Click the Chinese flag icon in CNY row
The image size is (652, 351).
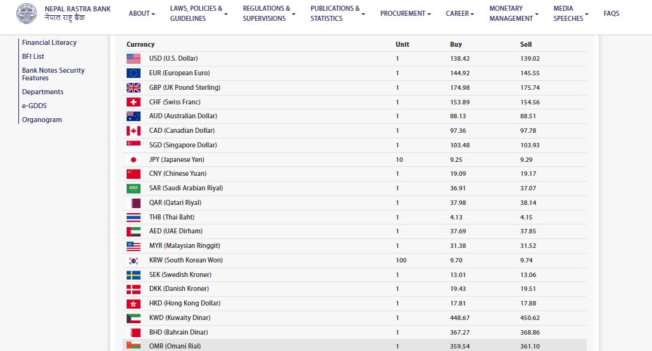[134, 174]
